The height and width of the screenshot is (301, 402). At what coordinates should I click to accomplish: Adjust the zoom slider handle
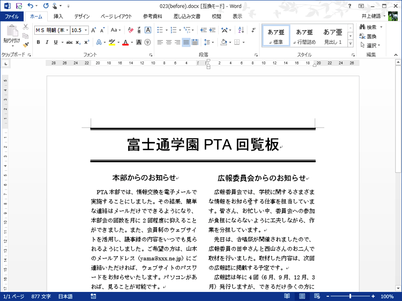[350, 296]
